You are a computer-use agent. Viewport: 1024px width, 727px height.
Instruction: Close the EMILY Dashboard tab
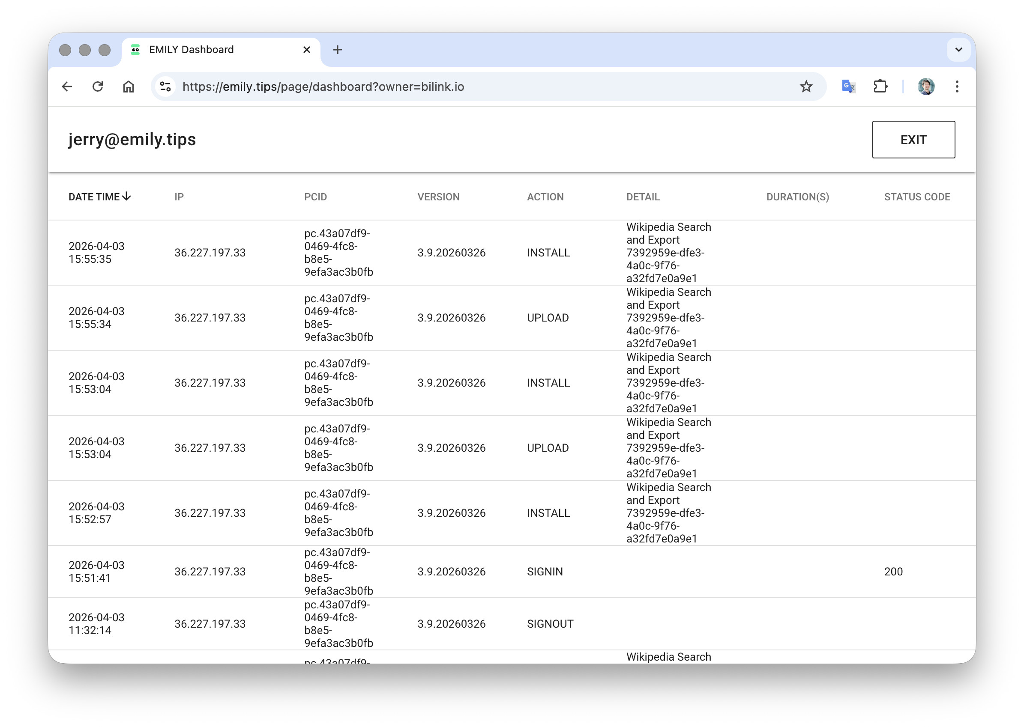pos(307,50)
